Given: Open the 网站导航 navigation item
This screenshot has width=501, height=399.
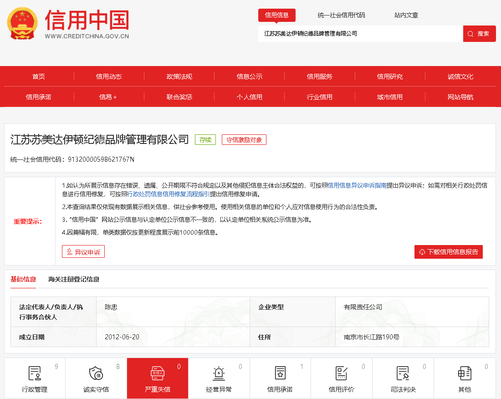Looking at the screenshot, I should click(460, 97).
